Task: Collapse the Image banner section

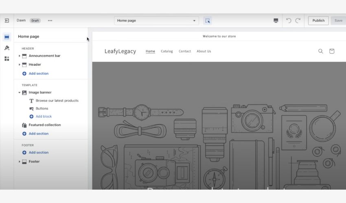Action: [x=20, y=93]
